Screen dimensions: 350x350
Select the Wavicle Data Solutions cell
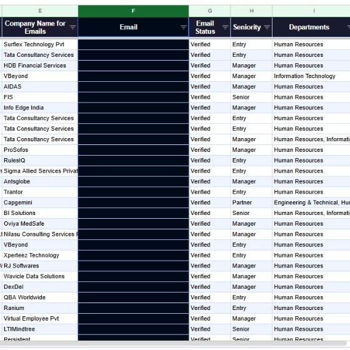click(x=40, y=276)
